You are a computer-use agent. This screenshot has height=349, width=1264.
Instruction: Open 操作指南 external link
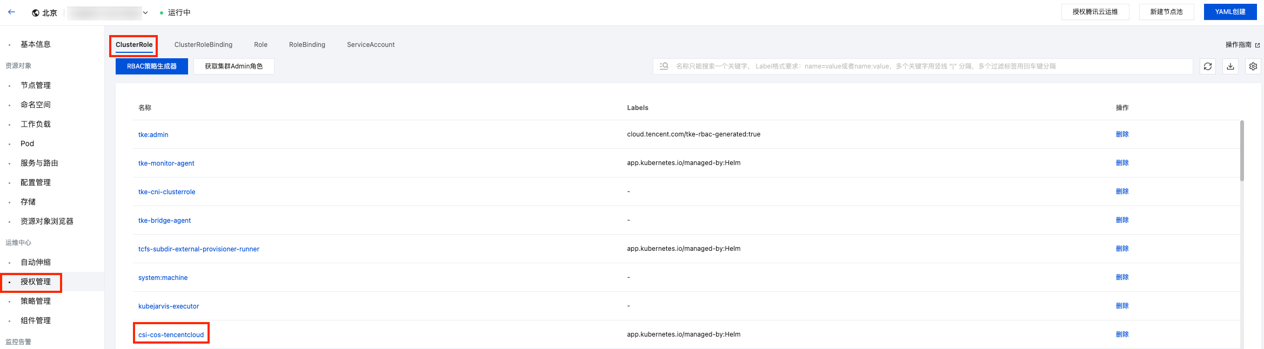pyautogui.click(x=1242, y=45)
